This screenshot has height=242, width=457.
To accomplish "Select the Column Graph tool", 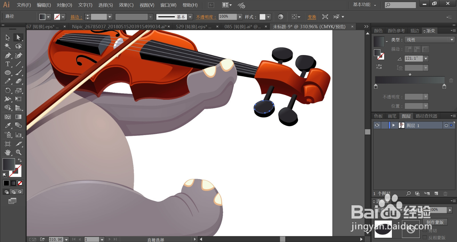I will [x=18, y=135].
